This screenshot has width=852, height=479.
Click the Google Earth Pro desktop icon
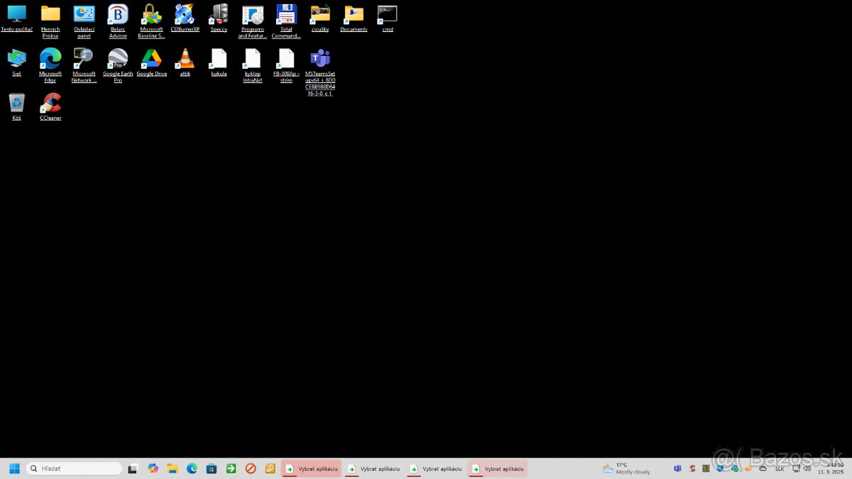pyautogui.click(x=118, y=58)
